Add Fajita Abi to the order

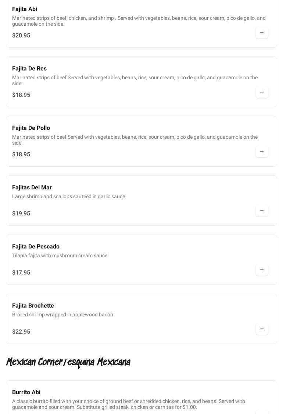[262, 33]
